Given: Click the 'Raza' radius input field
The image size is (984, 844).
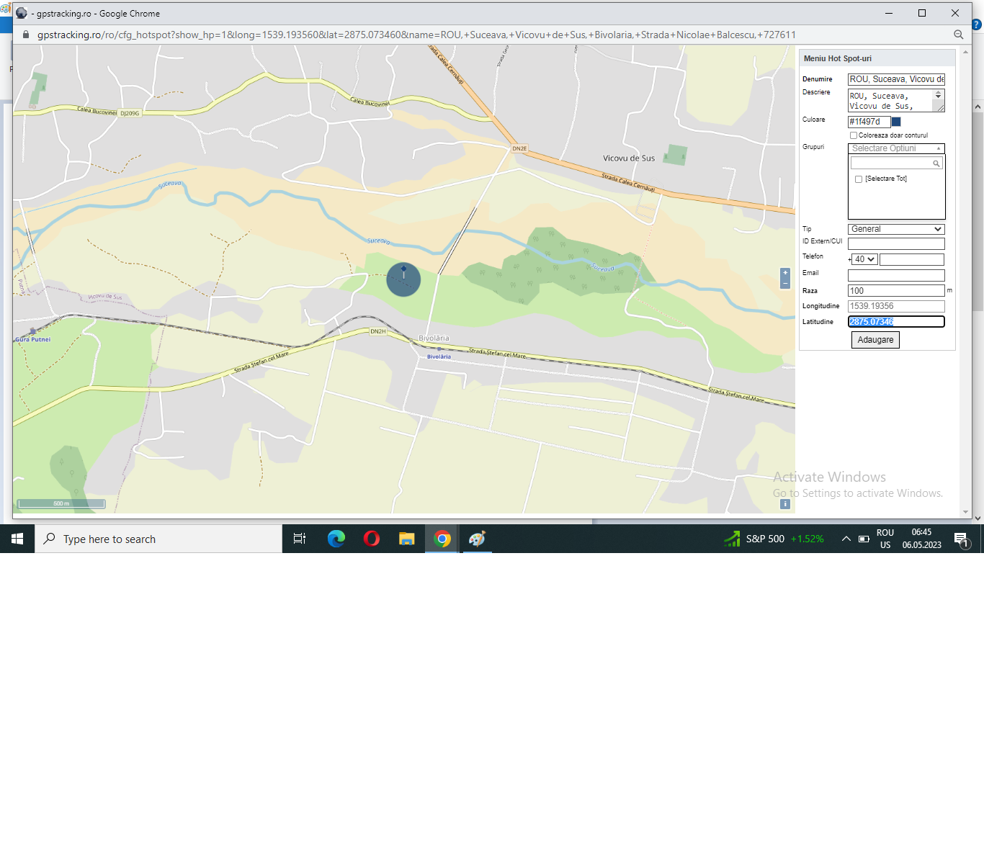Looking at the screenshot, I should (x=896, y=291).
